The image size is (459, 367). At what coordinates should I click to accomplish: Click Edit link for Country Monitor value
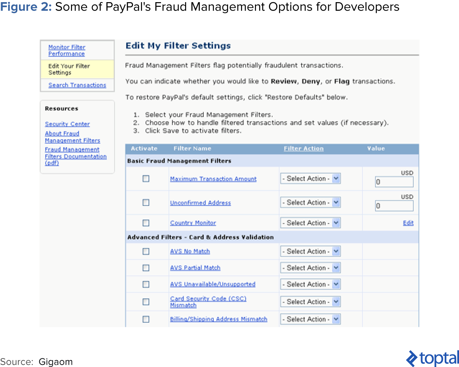tap(408, 223)
